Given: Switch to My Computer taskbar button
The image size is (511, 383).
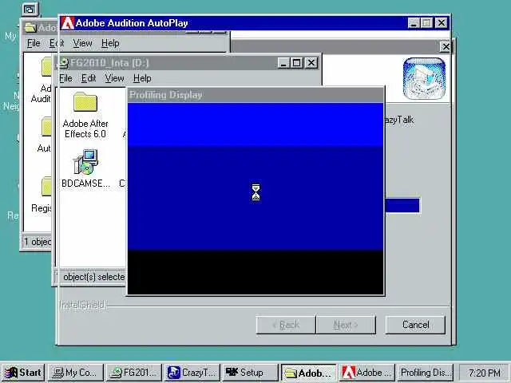Looking at the screenshot, I should pos(76,373).
